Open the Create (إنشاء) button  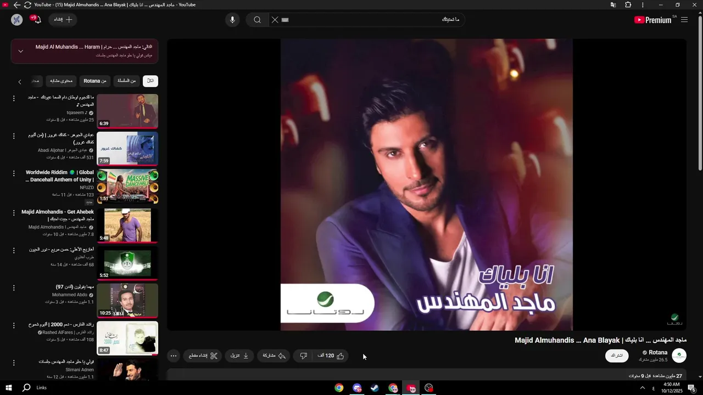(63, 20)
